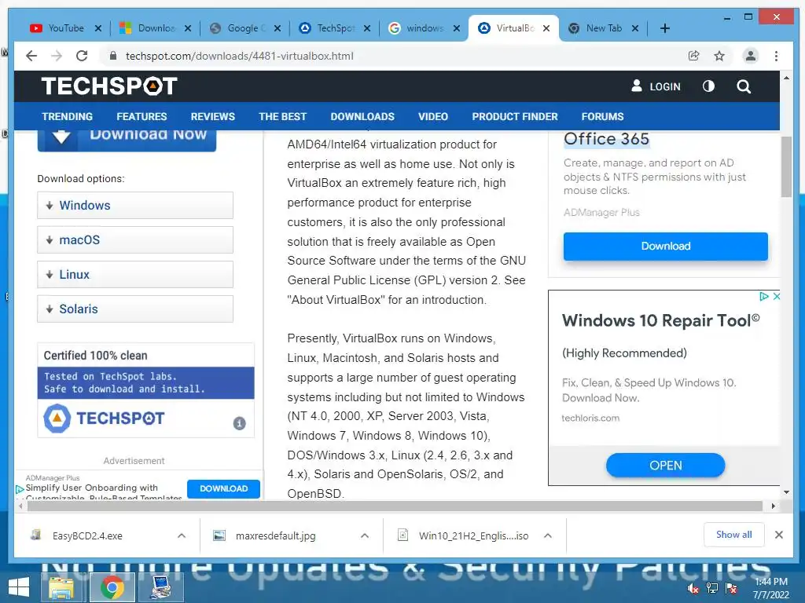
Task: Choose the Windows download option
Action: [x=135, y=205]
